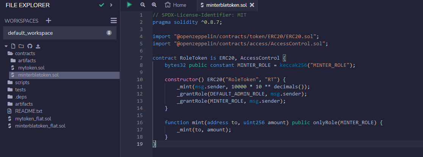Add a new workspace with the plus icon

click(x=48, y=20)
